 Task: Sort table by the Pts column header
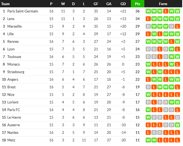pyautogui.click(x=138, y=4)
